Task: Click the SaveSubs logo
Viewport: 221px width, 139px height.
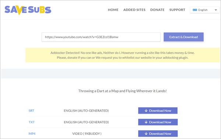Action: click(28, 10)
